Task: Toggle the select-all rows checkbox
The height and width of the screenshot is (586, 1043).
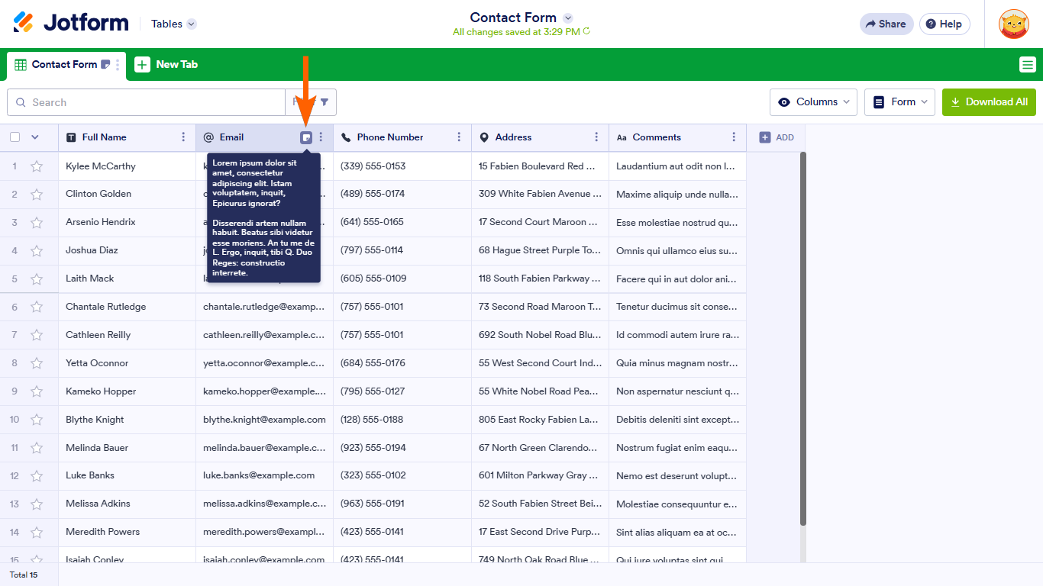Action: (x=15, y=137)
